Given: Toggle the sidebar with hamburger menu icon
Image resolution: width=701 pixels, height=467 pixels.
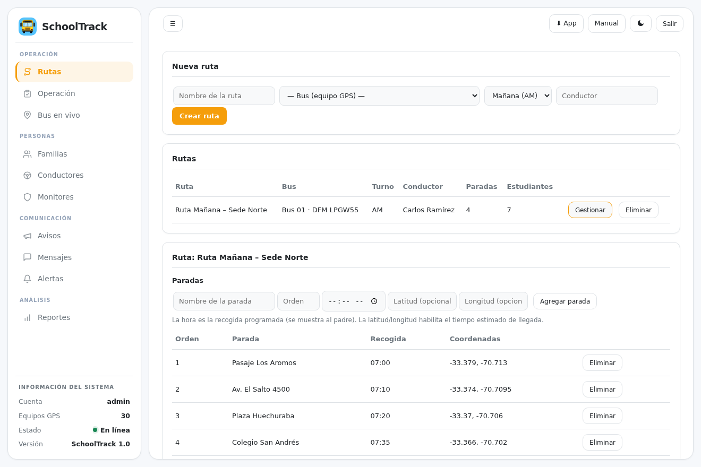Looking at the screenshot, I should coord(173,23).
